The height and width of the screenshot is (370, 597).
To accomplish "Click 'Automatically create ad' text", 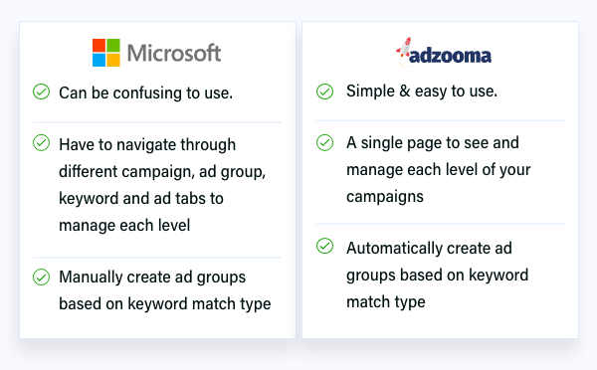I will click(429, 249).
